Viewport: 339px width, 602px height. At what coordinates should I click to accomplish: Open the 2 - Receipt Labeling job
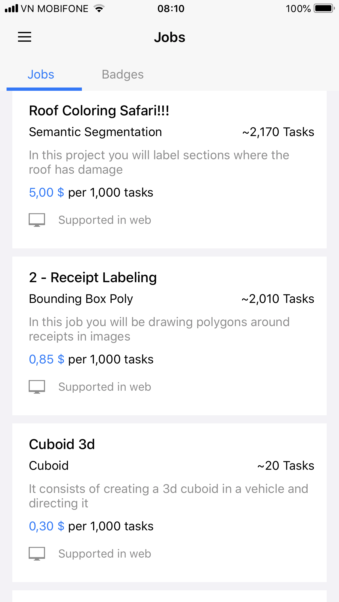pyautogui.click(x=93, y=278)
